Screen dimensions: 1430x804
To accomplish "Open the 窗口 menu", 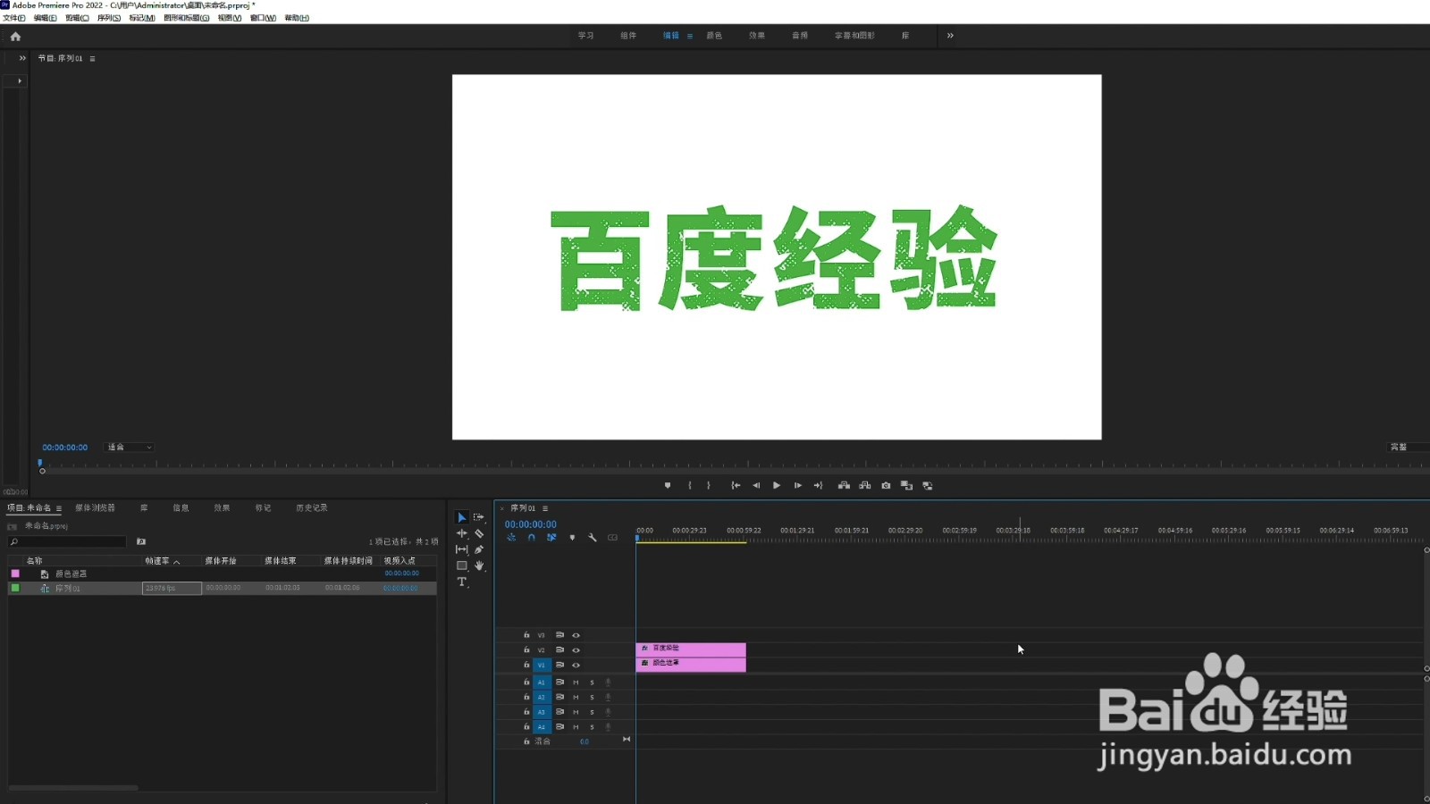I will [x=263, y=18].
